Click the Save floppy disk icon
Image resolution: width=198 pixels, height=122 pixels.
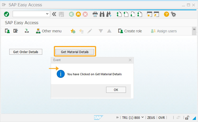click(x=61, y=14)
